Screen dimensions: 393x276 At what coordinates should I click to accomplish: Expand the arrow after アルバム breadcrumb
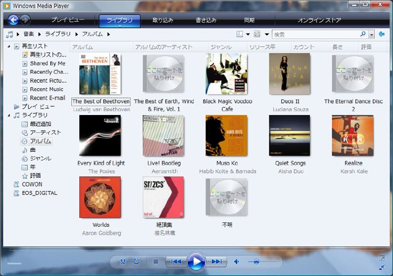click(109, 35)
